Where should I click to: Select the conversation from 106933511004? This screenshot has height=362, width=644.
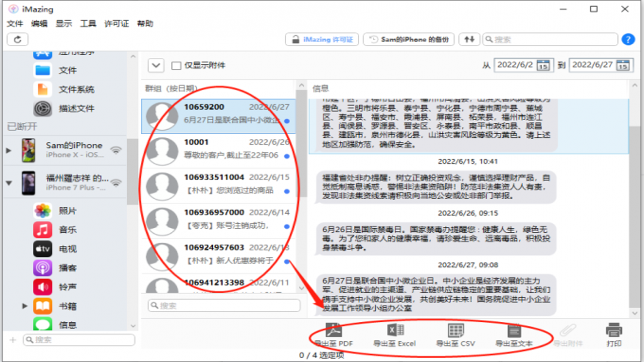[218, 186]
